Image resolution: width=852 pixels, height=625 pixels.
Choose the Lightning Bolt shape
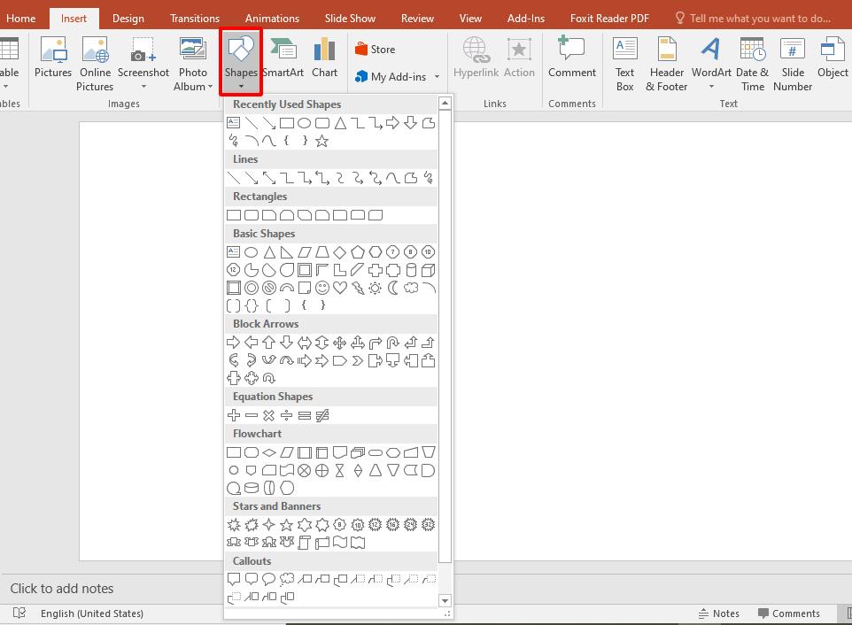(358, 288)
